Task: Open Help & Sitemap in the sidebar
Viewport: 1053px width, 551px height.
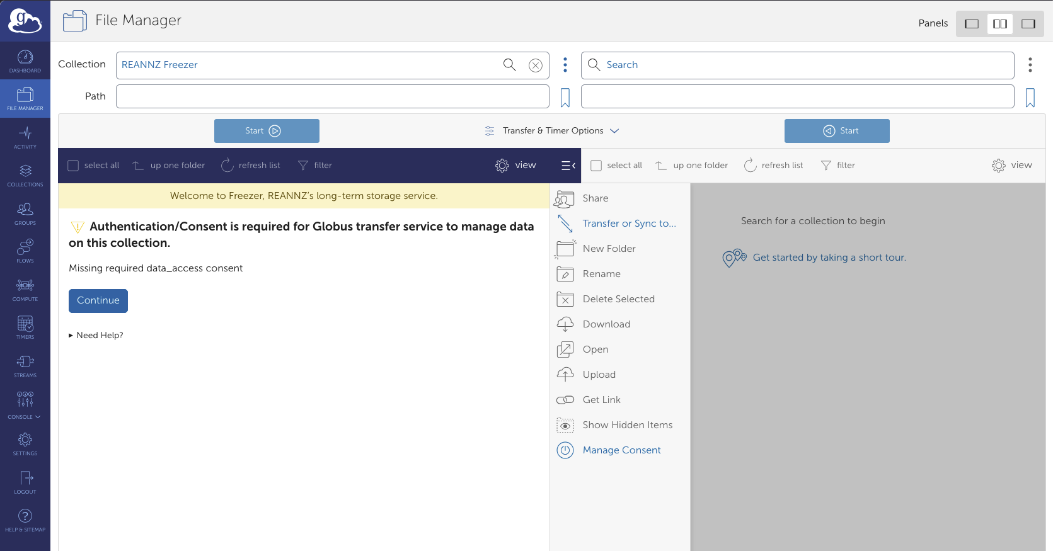Action: tap(25, 520)
